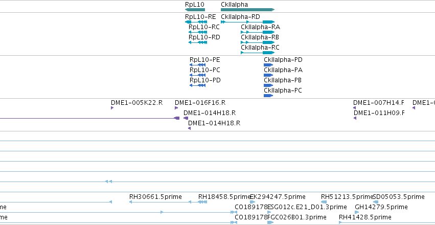Click the CkIIalpha-PC protein label
The image size is (435, 225).
(x=283, y=91)
